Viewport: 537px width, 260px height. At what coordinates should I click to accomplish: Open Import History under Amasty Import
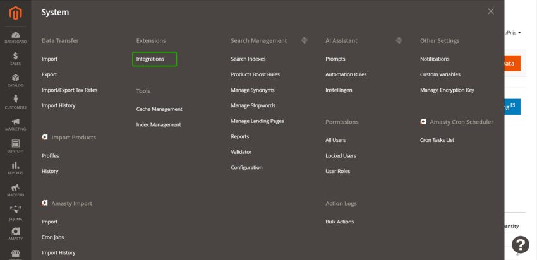point(59,253)
